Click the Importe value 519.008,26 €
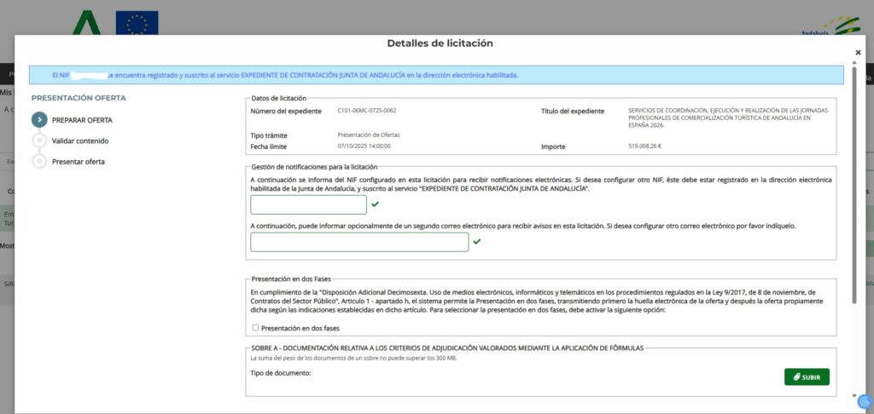 click(645, 147)
